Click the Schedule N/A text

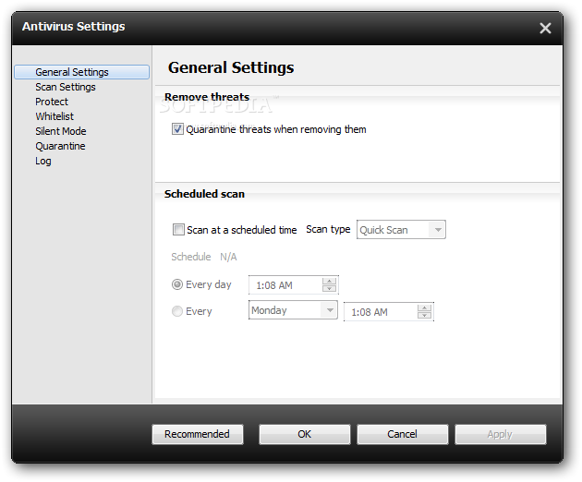click(204, 257)
